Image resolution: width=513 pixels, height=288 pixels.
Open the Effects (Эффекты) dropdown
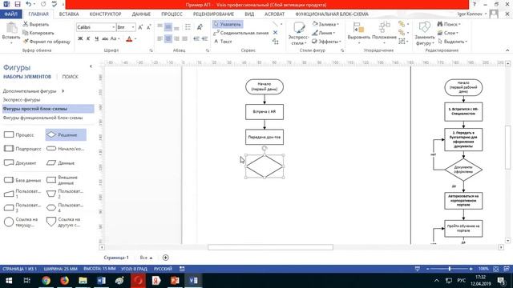[326, 42]
